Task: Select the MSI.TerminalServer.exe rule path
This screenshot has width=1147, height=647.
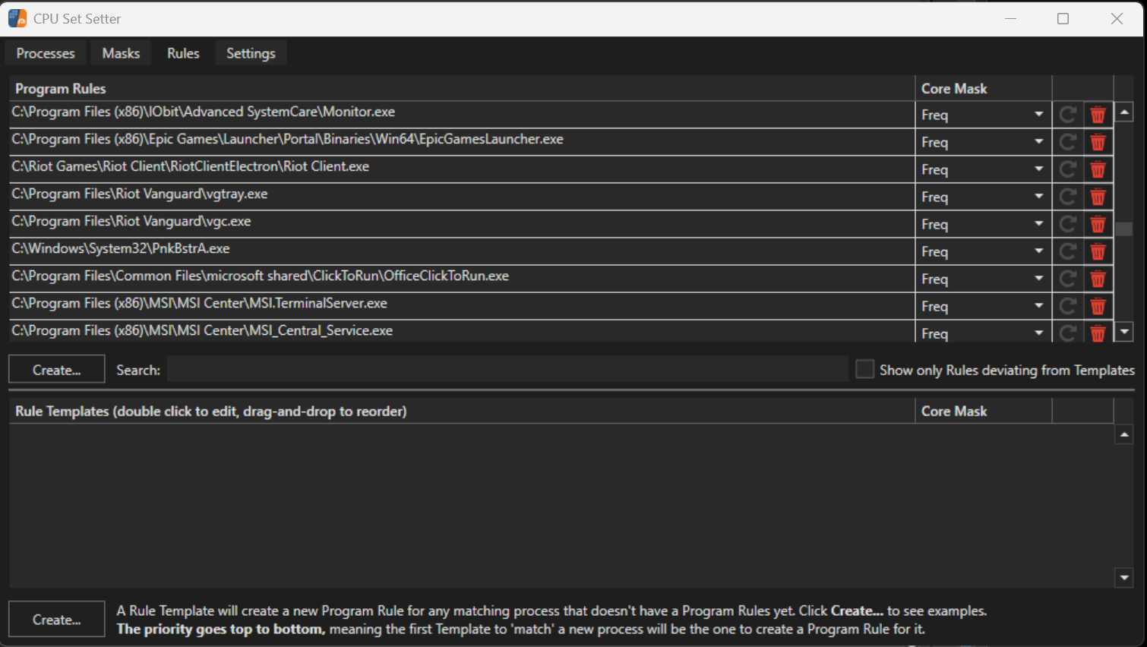Action: pos(200,303)
